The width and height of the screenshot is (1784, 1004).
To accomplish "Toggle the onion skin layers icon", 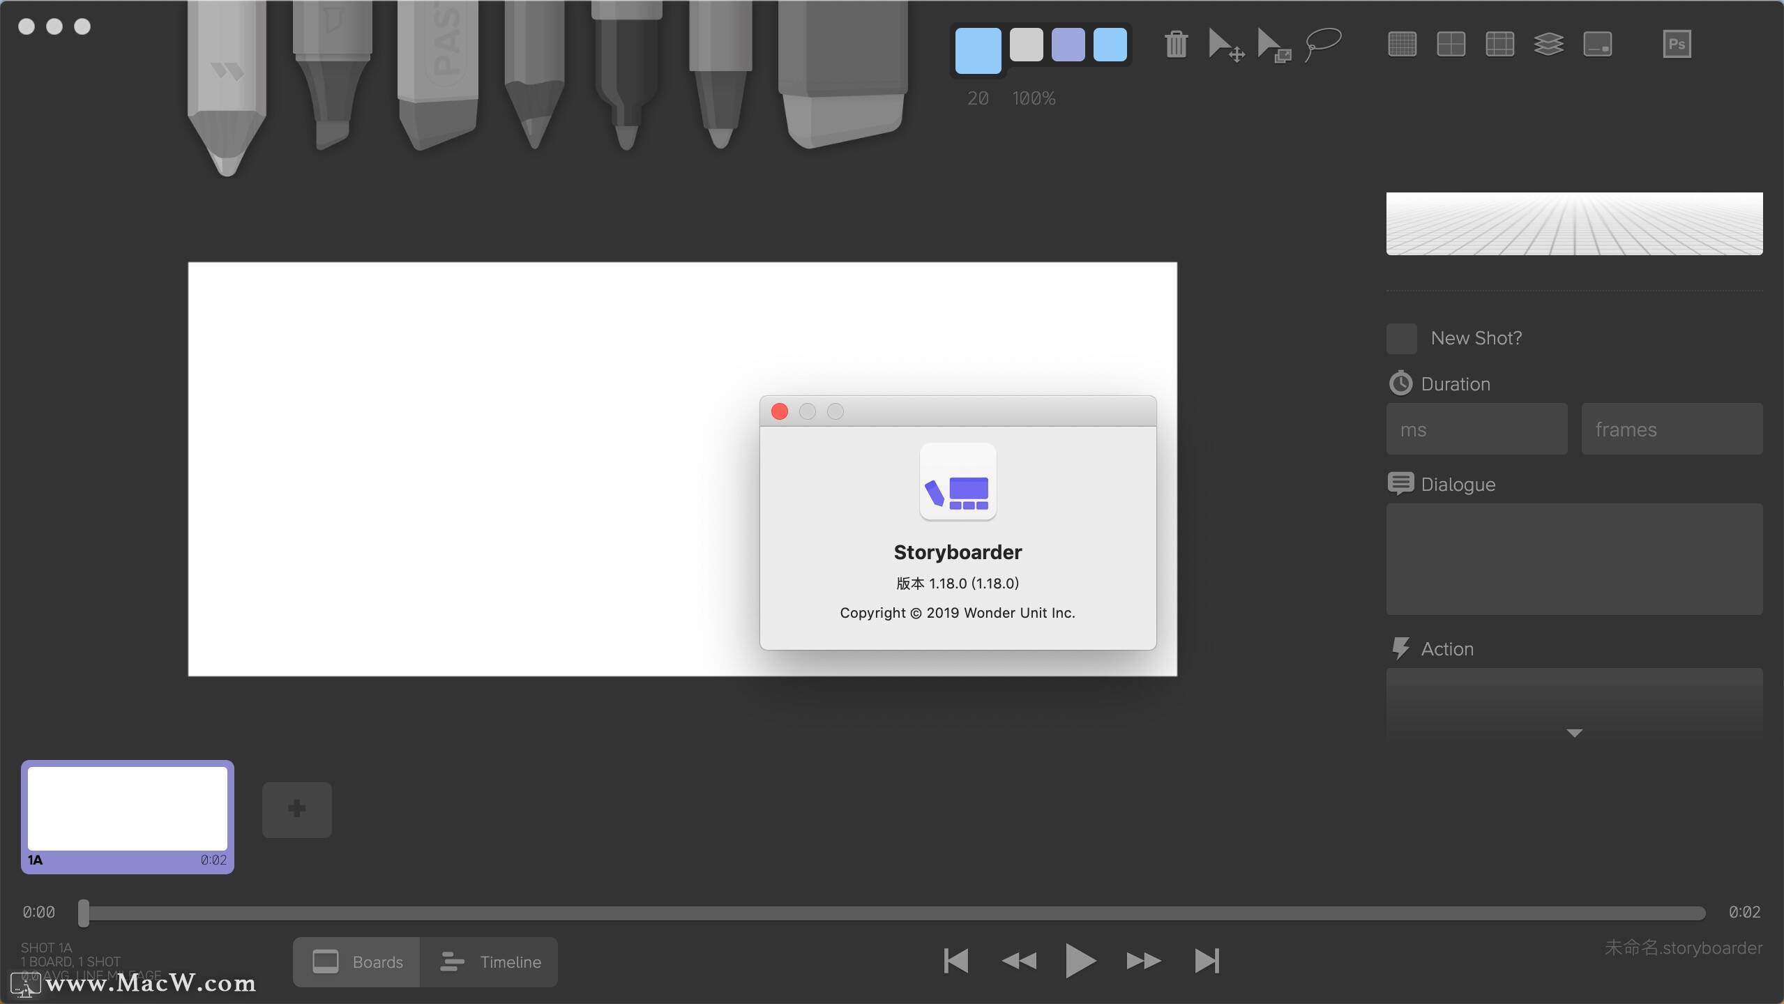I will pos(1548,45).
